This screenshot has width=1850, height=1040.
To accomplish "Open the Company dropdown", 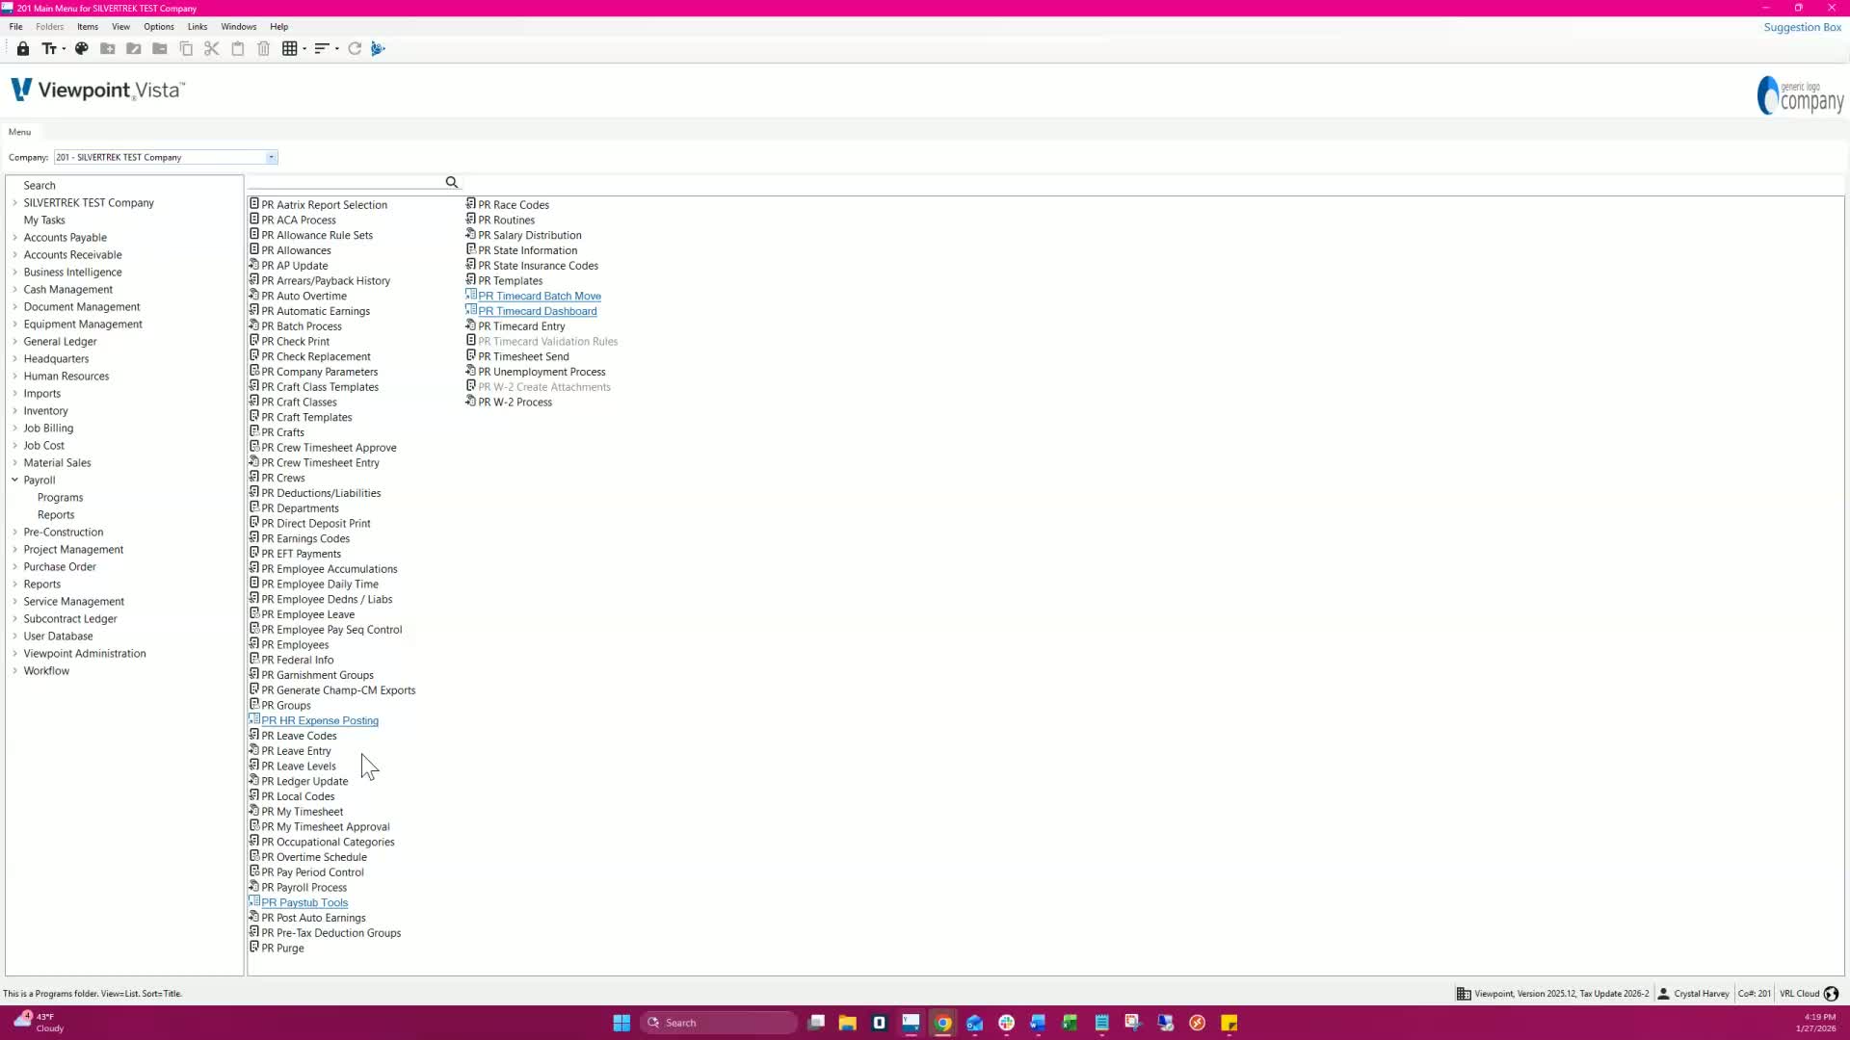I will [x=272, y=158].
